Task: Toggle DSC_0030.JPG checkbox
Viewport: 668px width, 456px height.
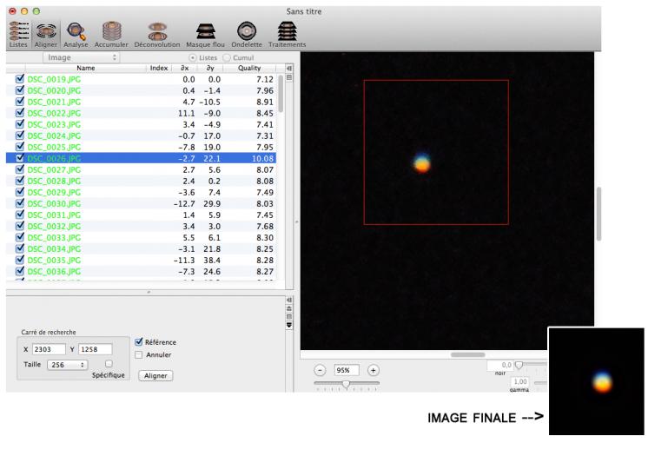Action: pyautogui.click(x=20, y=203)
